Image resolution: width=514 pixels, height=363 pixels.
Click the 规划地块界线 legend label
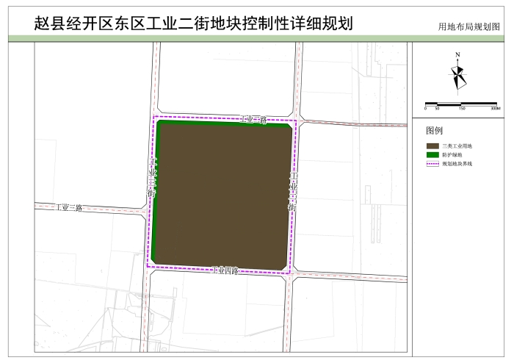coord(457,164)
